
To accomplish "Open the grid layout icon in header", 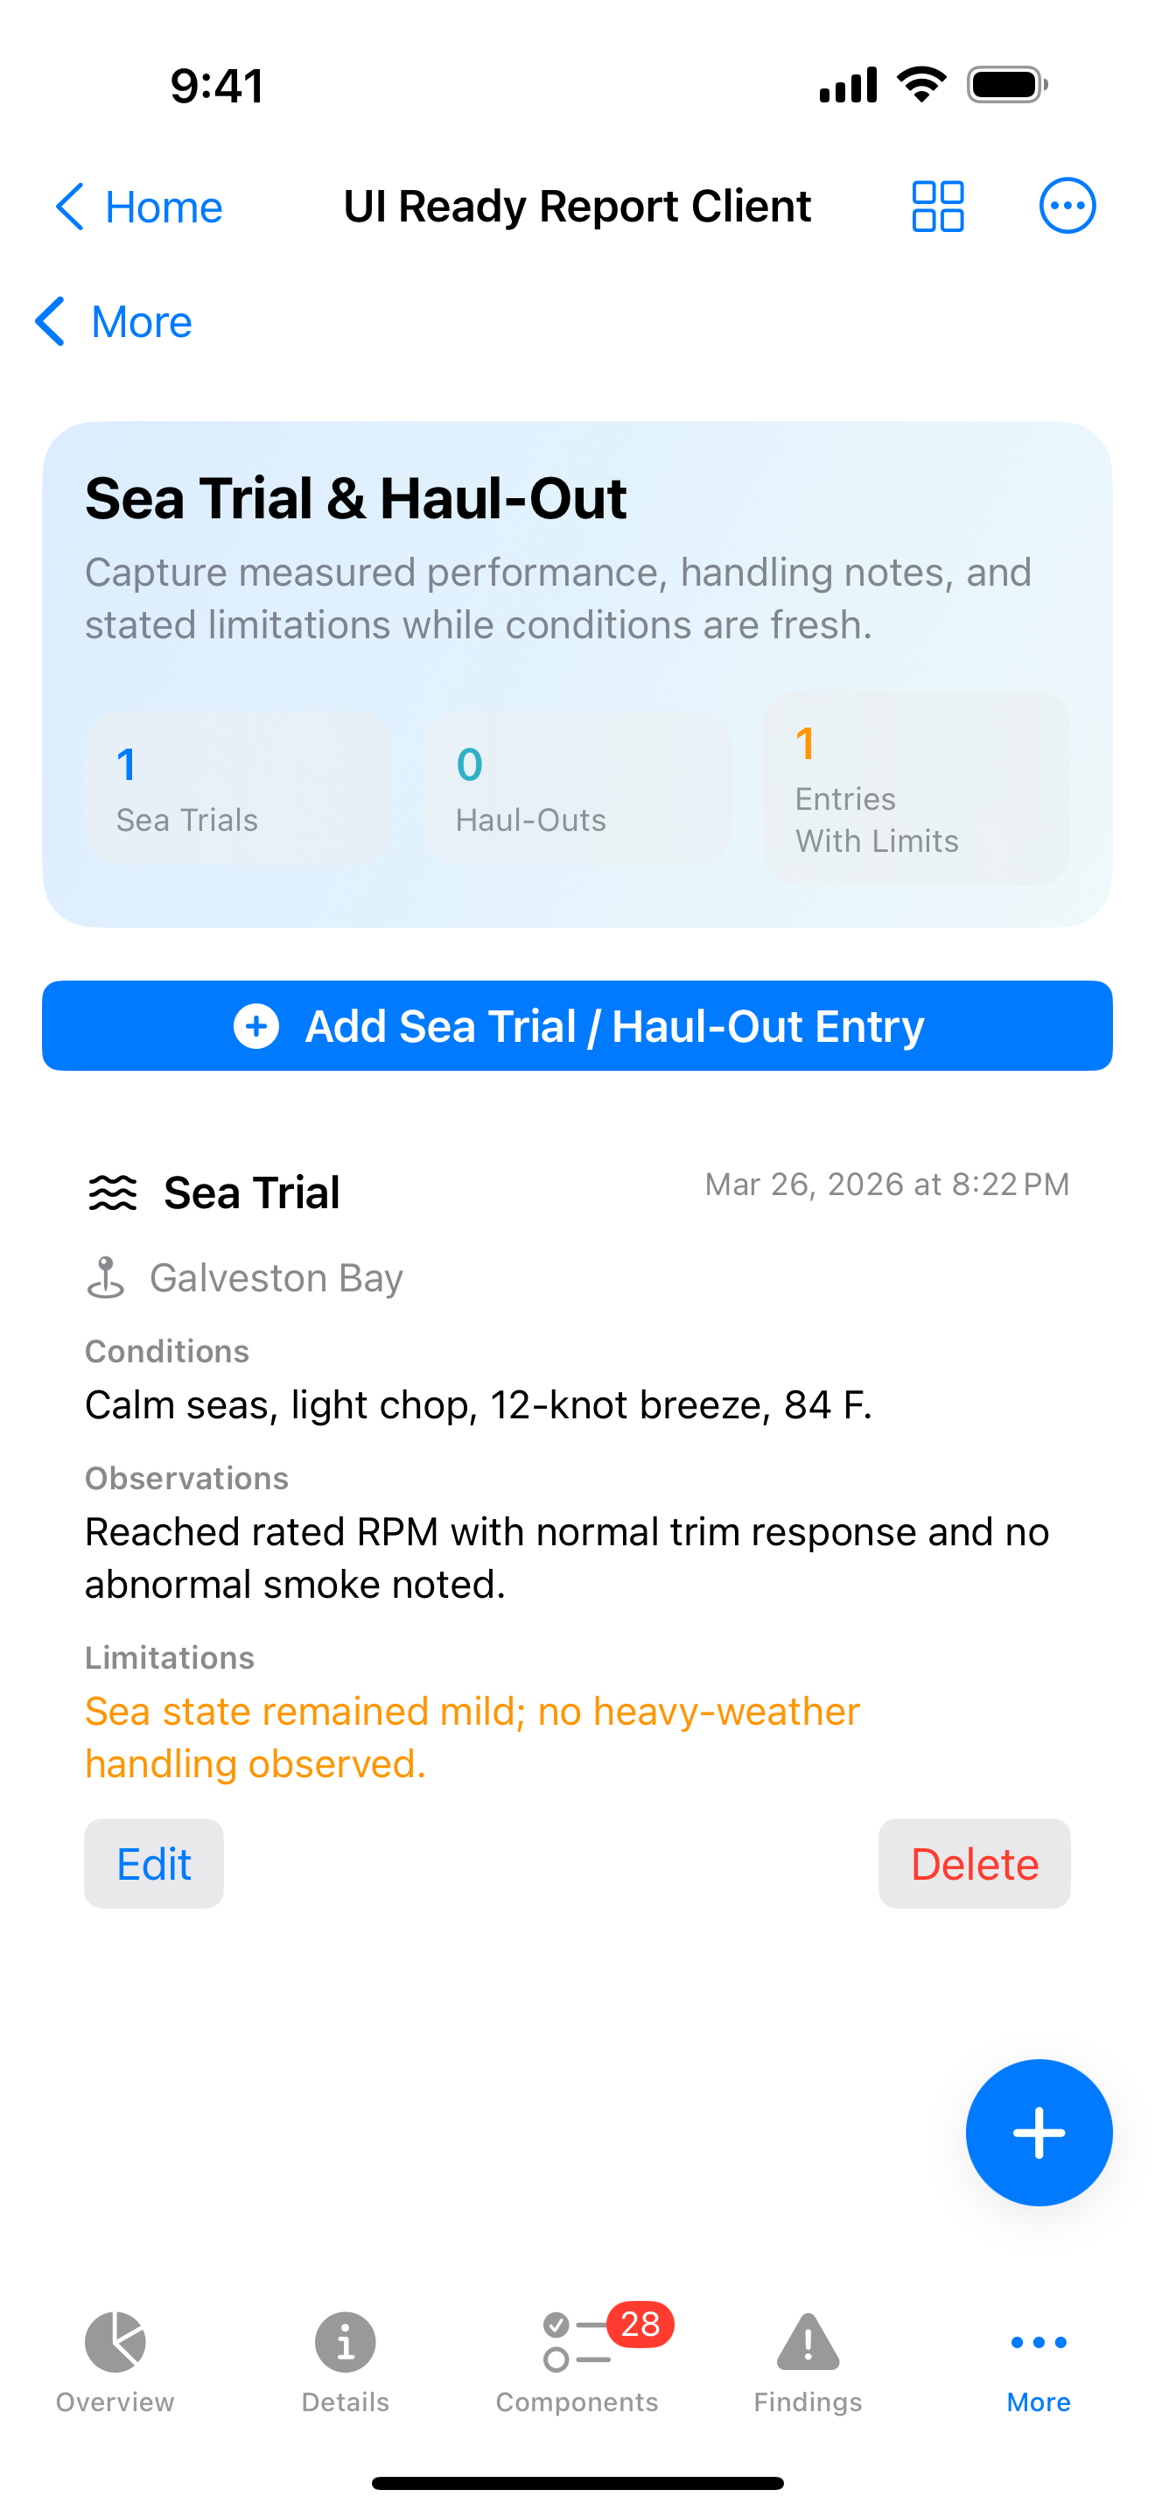I will [x=937, y=207].
